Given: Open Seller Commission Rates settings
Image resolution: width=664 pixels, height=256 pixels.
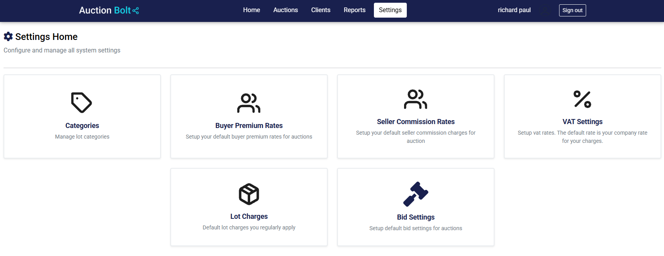Looking at the screenshot, I should 416,122.
